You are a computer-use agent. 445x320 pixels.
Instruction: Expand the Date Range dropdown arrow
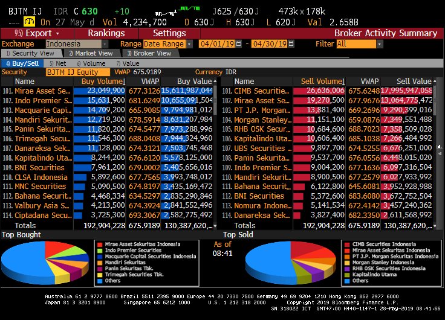pos(189,44)
